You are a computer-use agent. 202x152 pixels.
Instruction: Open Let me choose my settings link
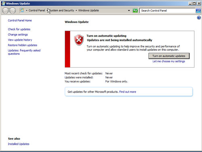pyautogui.click(x=168, y=61)
